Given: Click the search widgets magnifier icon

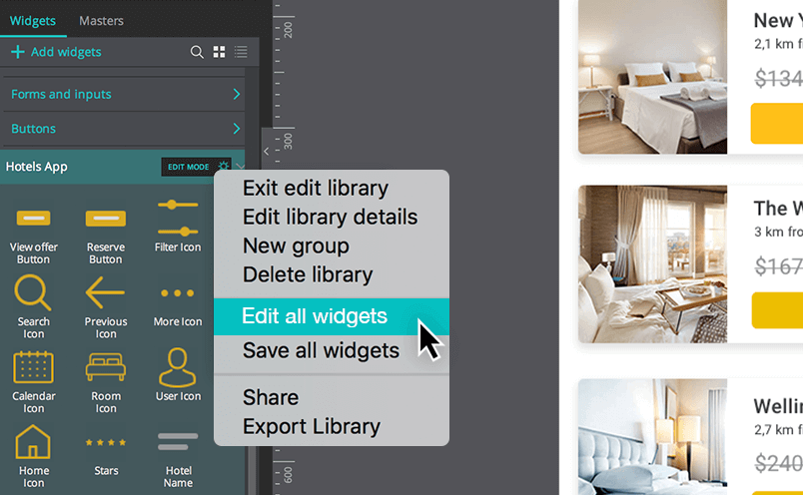Looking at the screenshot, I should tap(197, 52).
